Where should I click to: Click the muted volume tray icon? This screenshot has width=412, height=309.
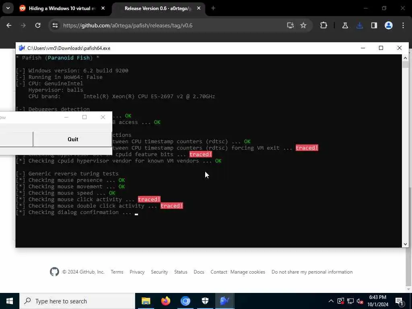coord(360,301)
